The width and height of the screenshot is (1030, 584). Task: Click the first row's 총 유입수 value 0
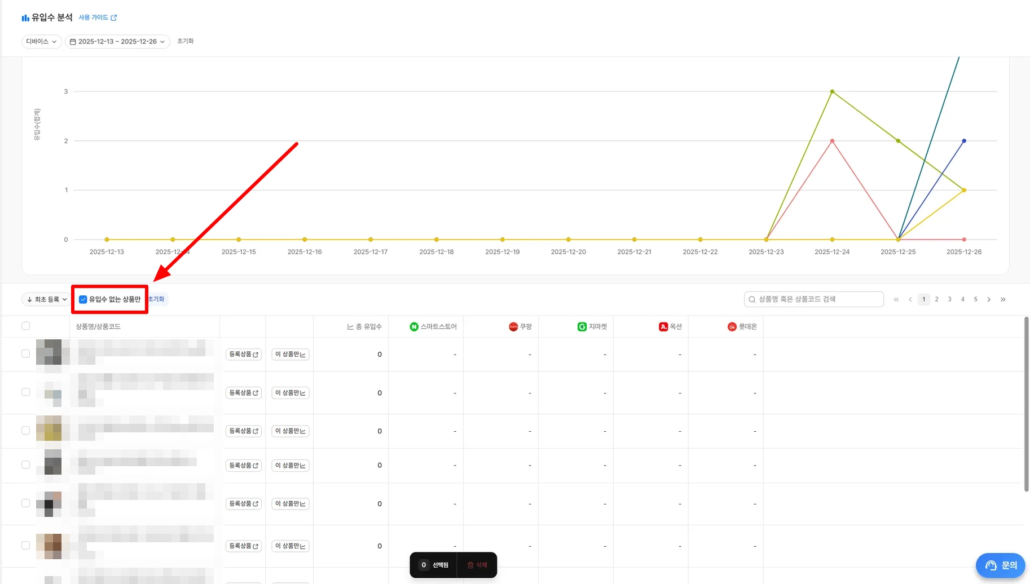380,355
